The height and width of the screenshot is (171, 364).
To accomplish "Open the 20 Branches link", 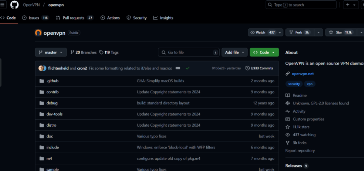I will (x=83, y=52).
